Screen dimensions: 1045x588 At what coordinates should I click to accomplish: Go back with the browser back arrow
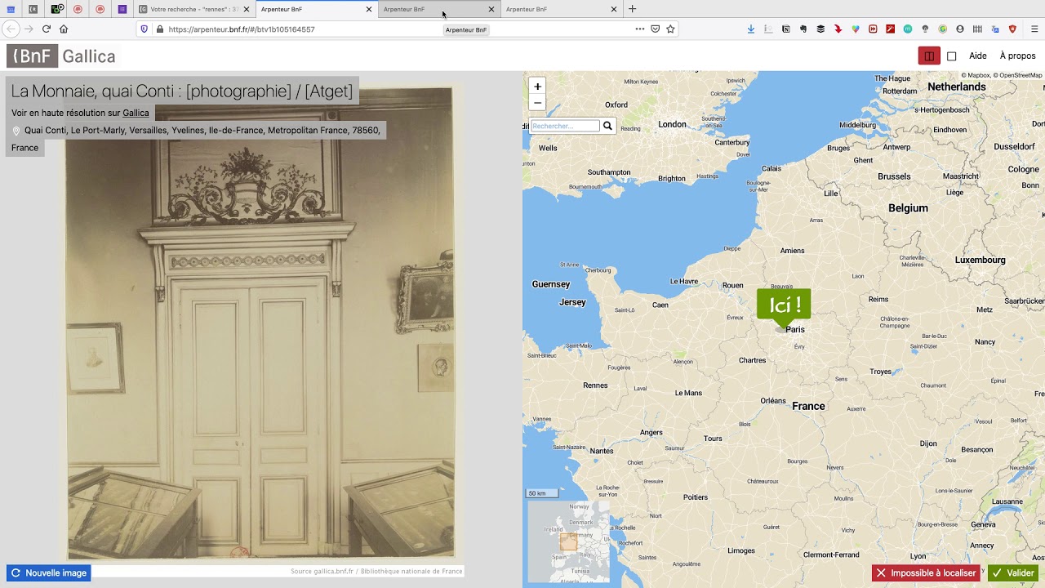point(11,29)
